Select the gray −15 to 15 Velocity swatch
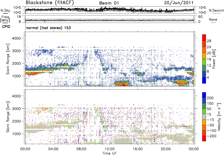Screen dimensions: 224x155 point(204,117)
